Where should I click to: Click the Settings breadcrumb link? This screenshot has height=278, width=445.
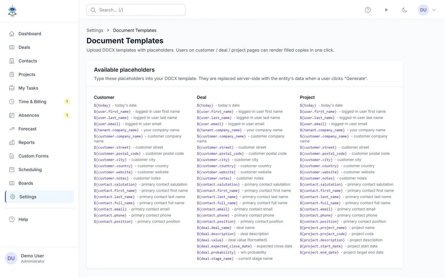[x=95, y=30]
